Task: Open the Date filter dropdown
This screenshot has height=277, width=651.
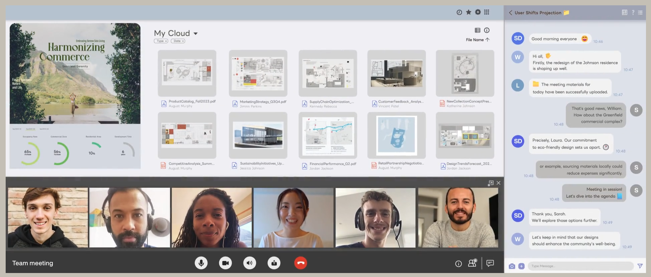Action: point(178,41)
